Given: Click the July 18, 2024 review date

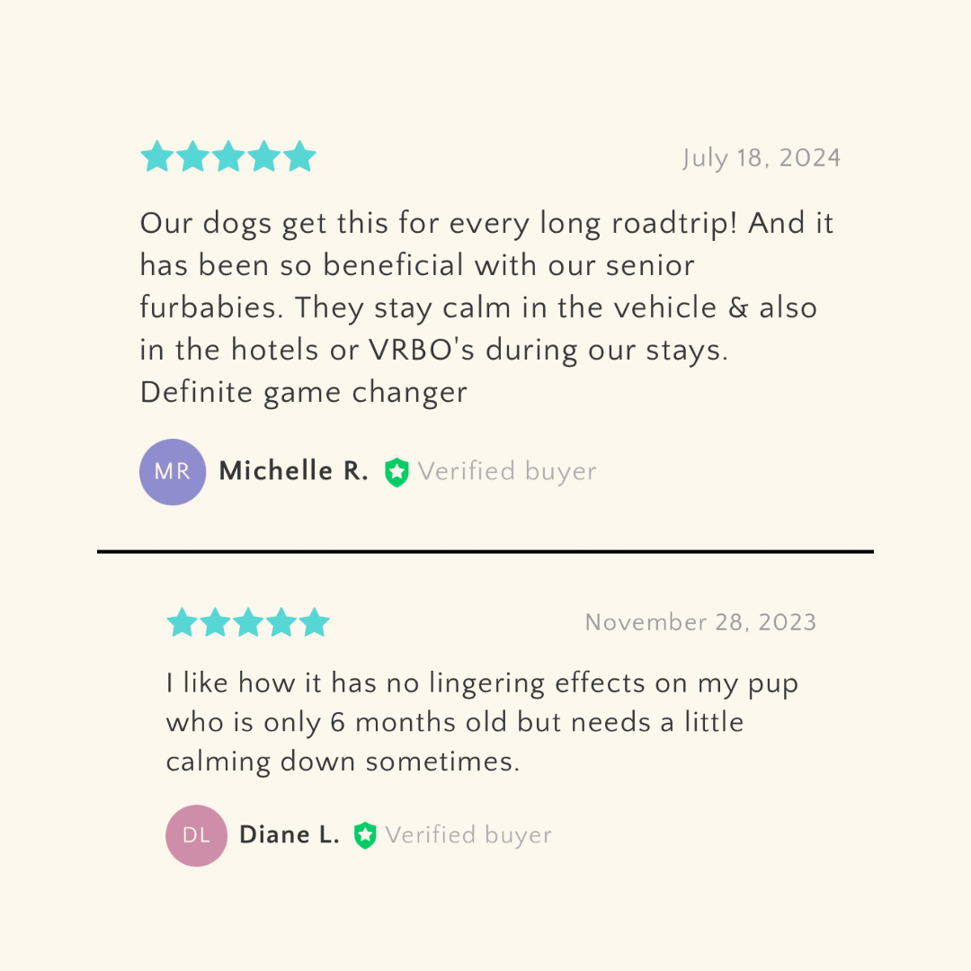Looking at the screenshot, I should tap(762, 158).
